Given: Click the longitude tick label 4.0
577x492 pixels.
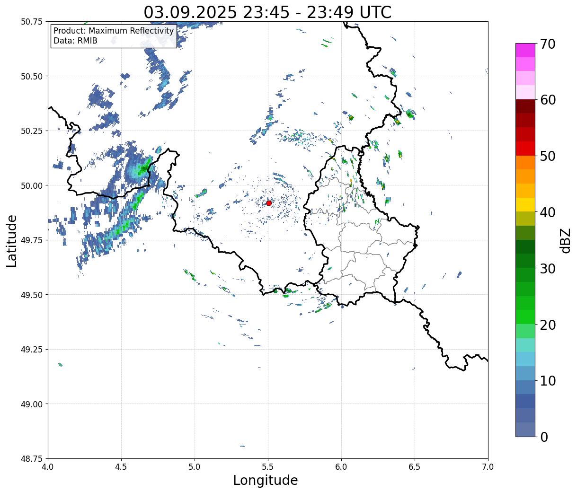Looking at the screenshot, I should (x=48, y=467).
